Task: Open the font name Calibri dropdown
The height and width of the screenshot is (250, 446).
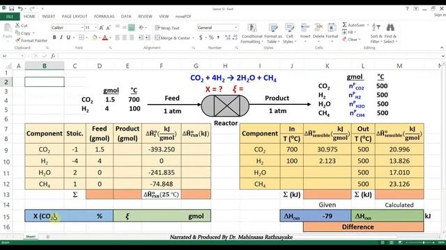Action: (82, 28)
